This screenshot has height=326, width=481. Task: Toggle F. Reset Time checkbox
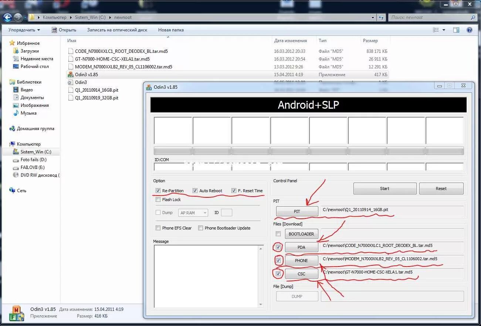tap(234, 191)
